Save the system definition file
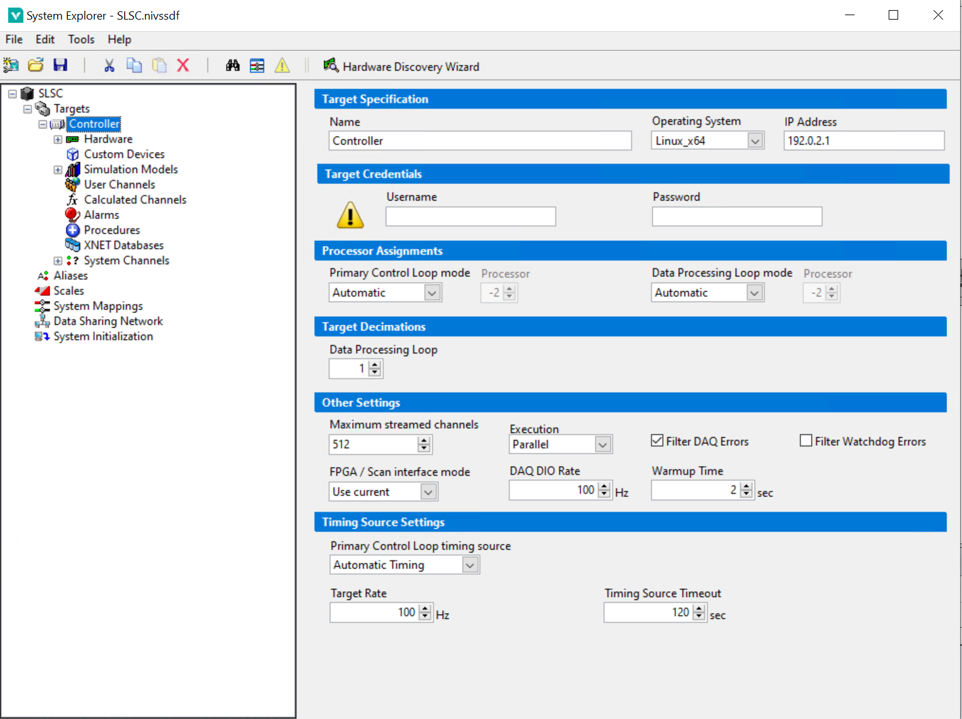Viewport: 962px width, 719px height. pos(61,65)
